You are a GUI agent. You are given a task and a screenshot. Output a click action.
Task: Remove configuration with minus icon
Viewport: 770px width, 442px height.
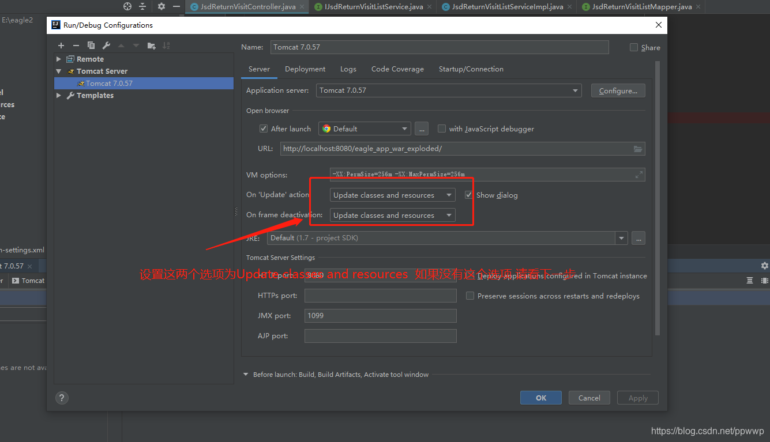click(76, 46)
